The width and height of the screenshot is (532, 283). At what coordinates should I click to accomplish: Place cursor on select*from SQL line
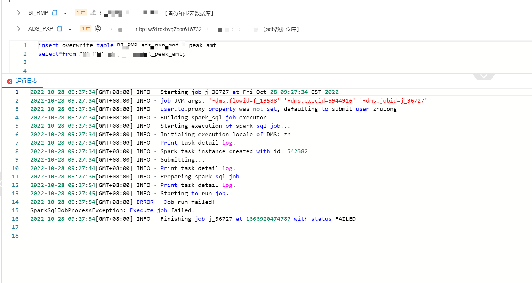tap(112, 54)
